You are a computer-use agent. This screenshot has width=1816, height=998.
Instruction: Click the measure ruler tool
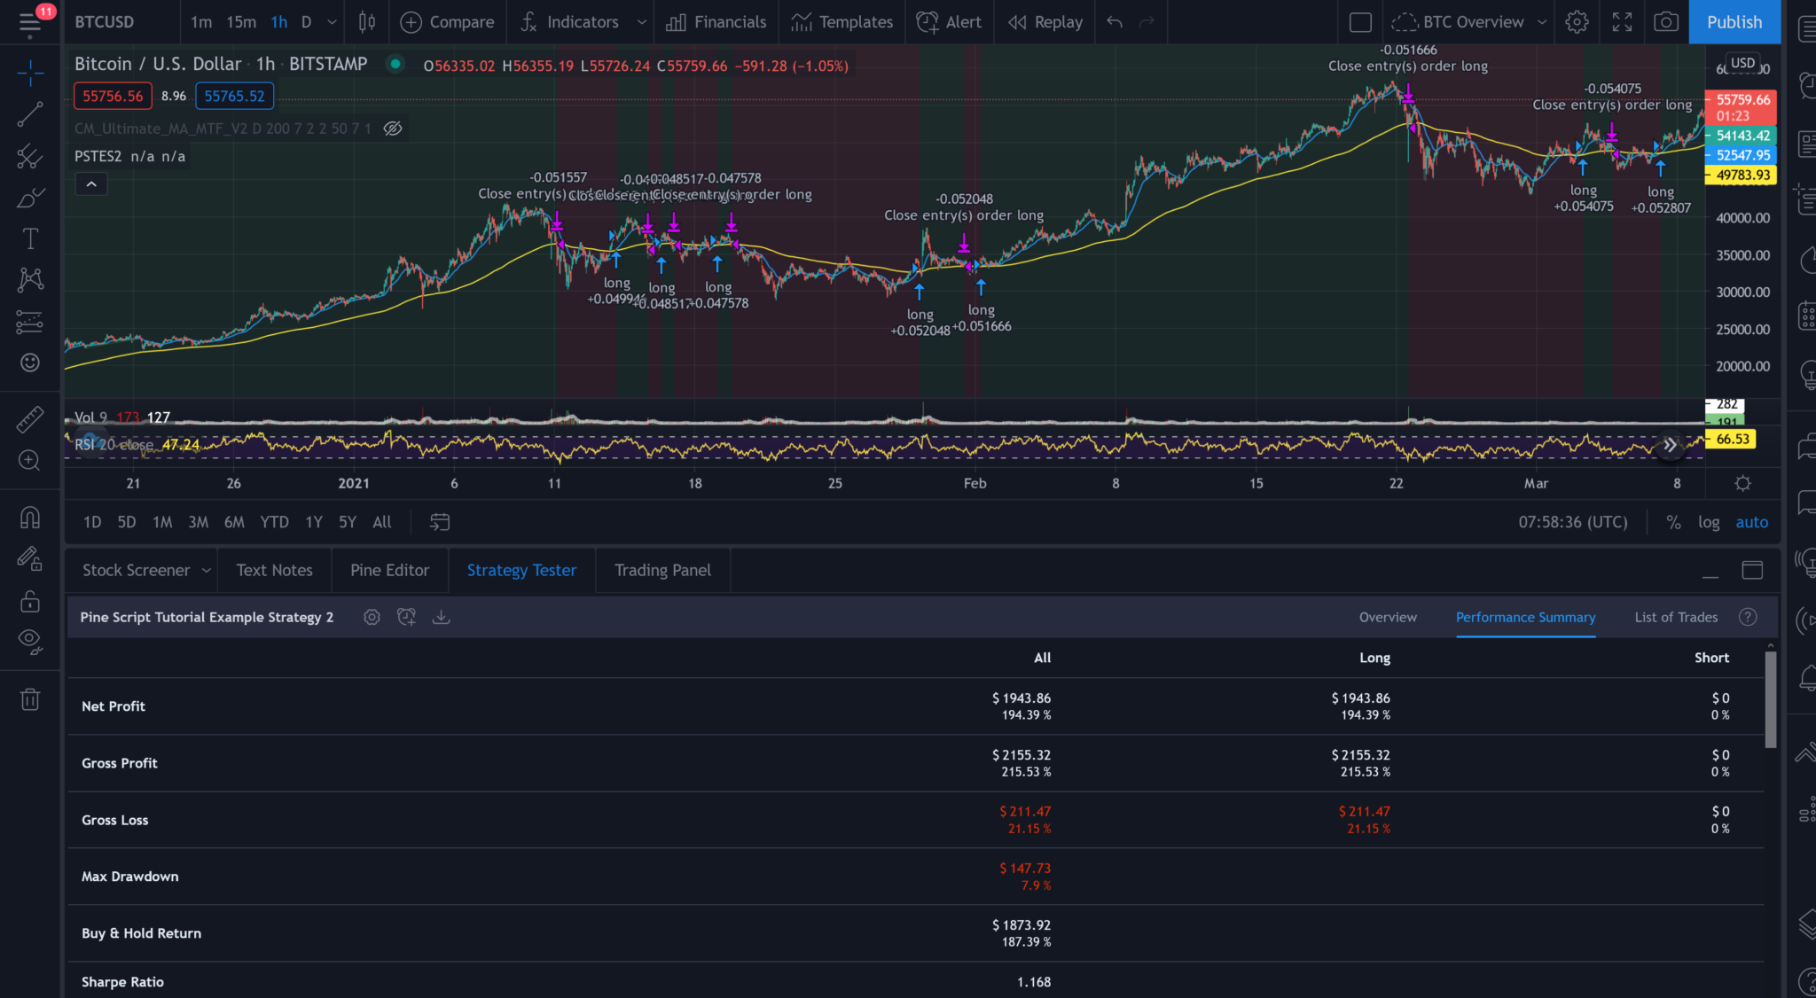[30, 418]
